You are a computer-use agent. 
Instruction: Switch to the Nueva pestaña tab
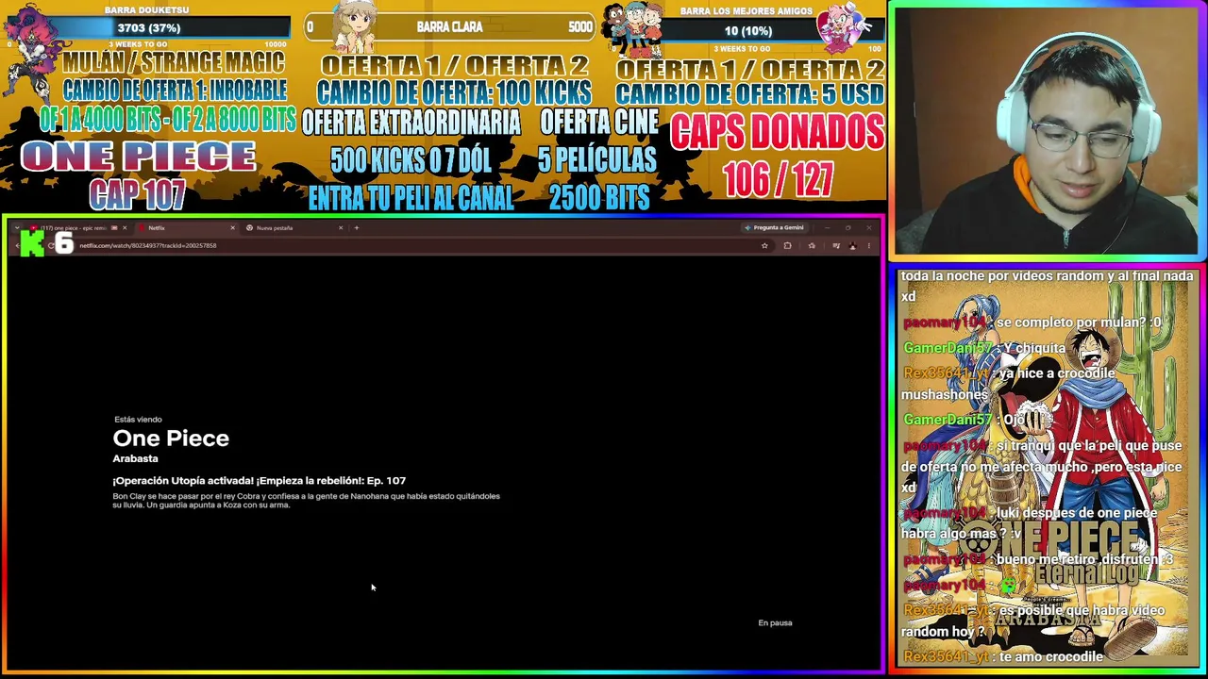click(293, 228)
